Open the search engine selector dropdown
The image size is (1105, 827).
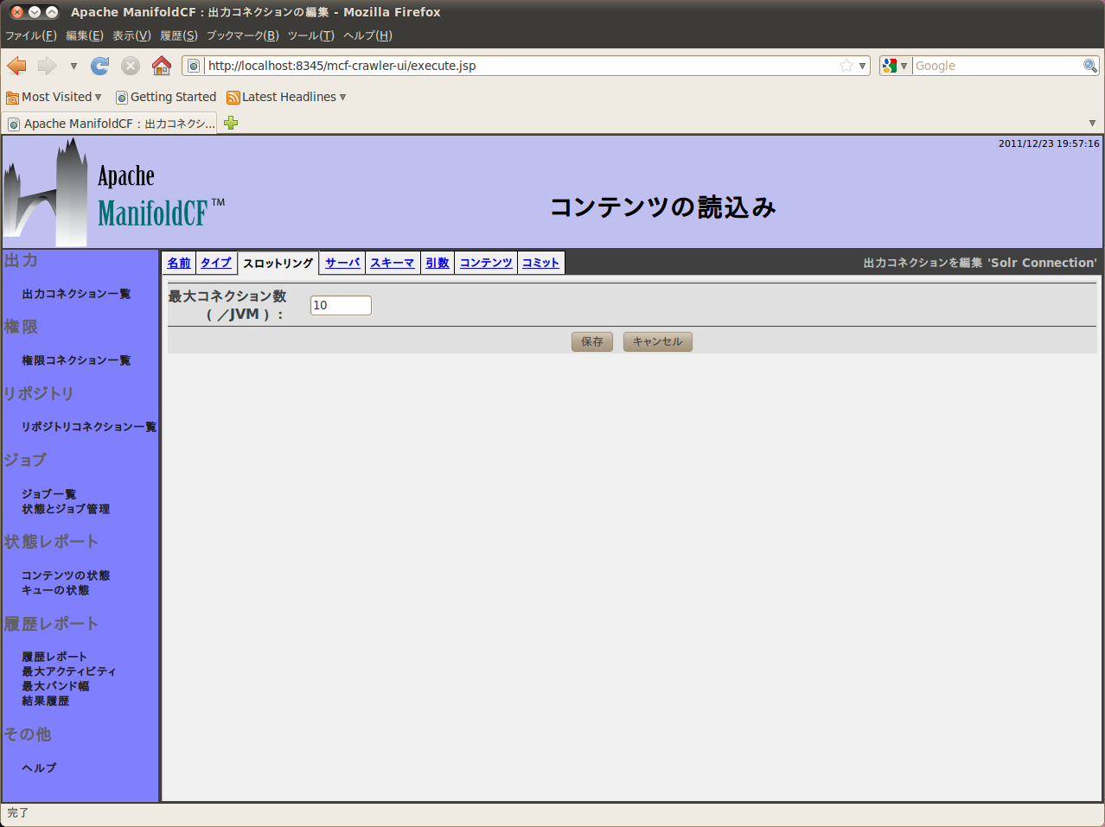click(x=895, y=66)
